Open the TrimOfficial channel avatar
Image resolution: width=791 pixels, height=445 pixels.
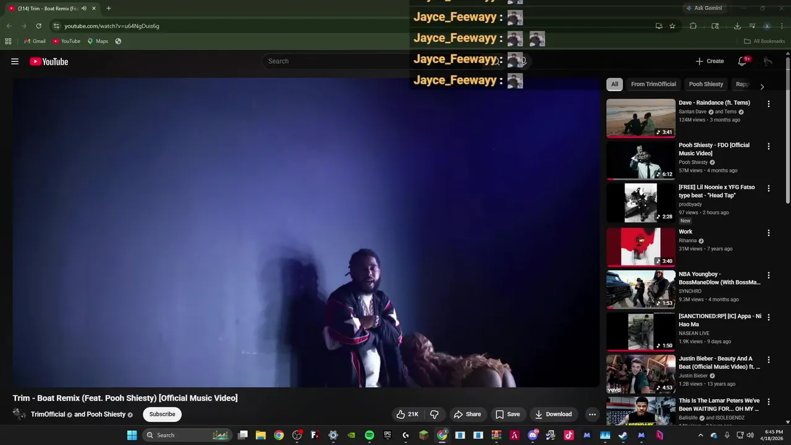pos(19,414)
